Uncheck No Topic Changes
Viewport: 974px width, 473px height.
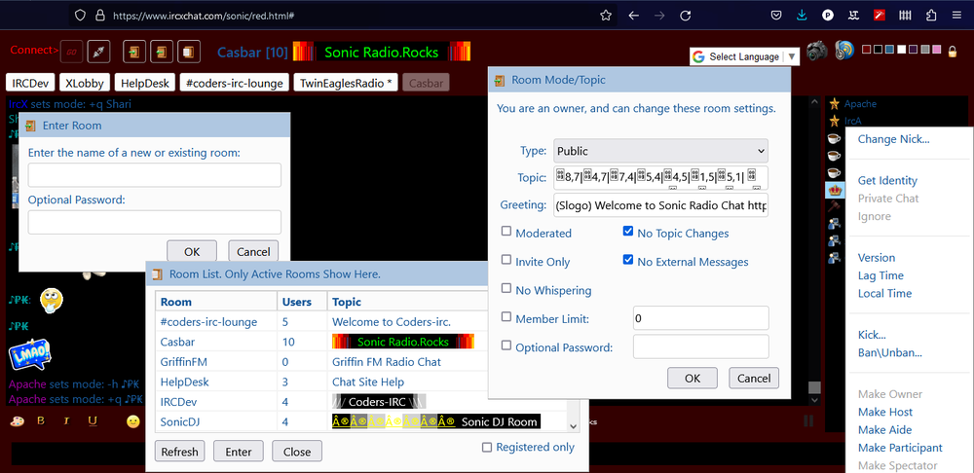[628, 232]
